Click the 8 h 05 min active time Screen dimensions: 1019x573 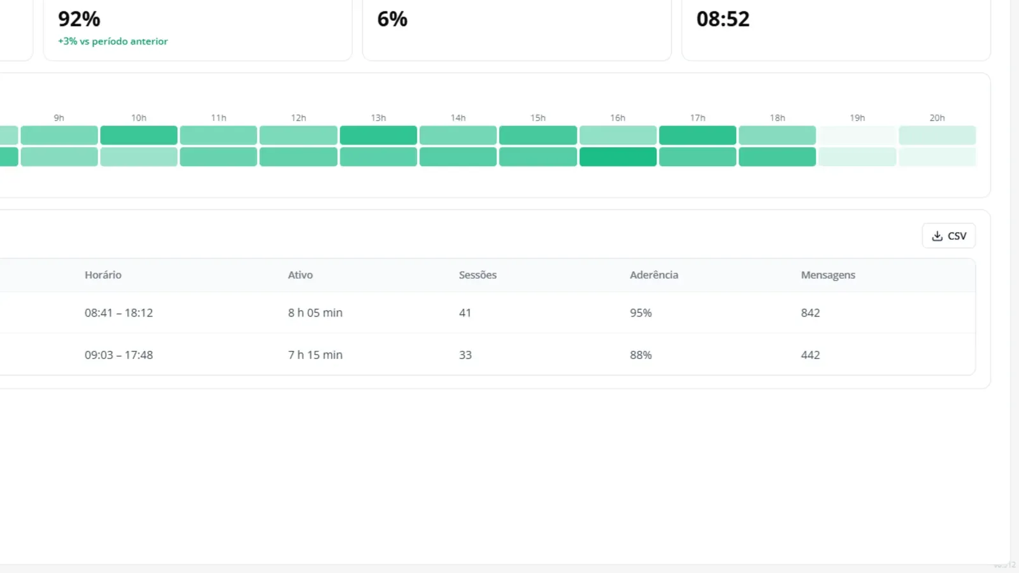[x=315, y=313]
